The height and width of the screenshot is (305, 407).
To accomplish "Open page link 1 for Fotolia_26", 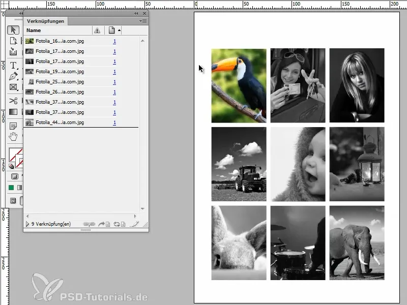I will click(114, 92).
